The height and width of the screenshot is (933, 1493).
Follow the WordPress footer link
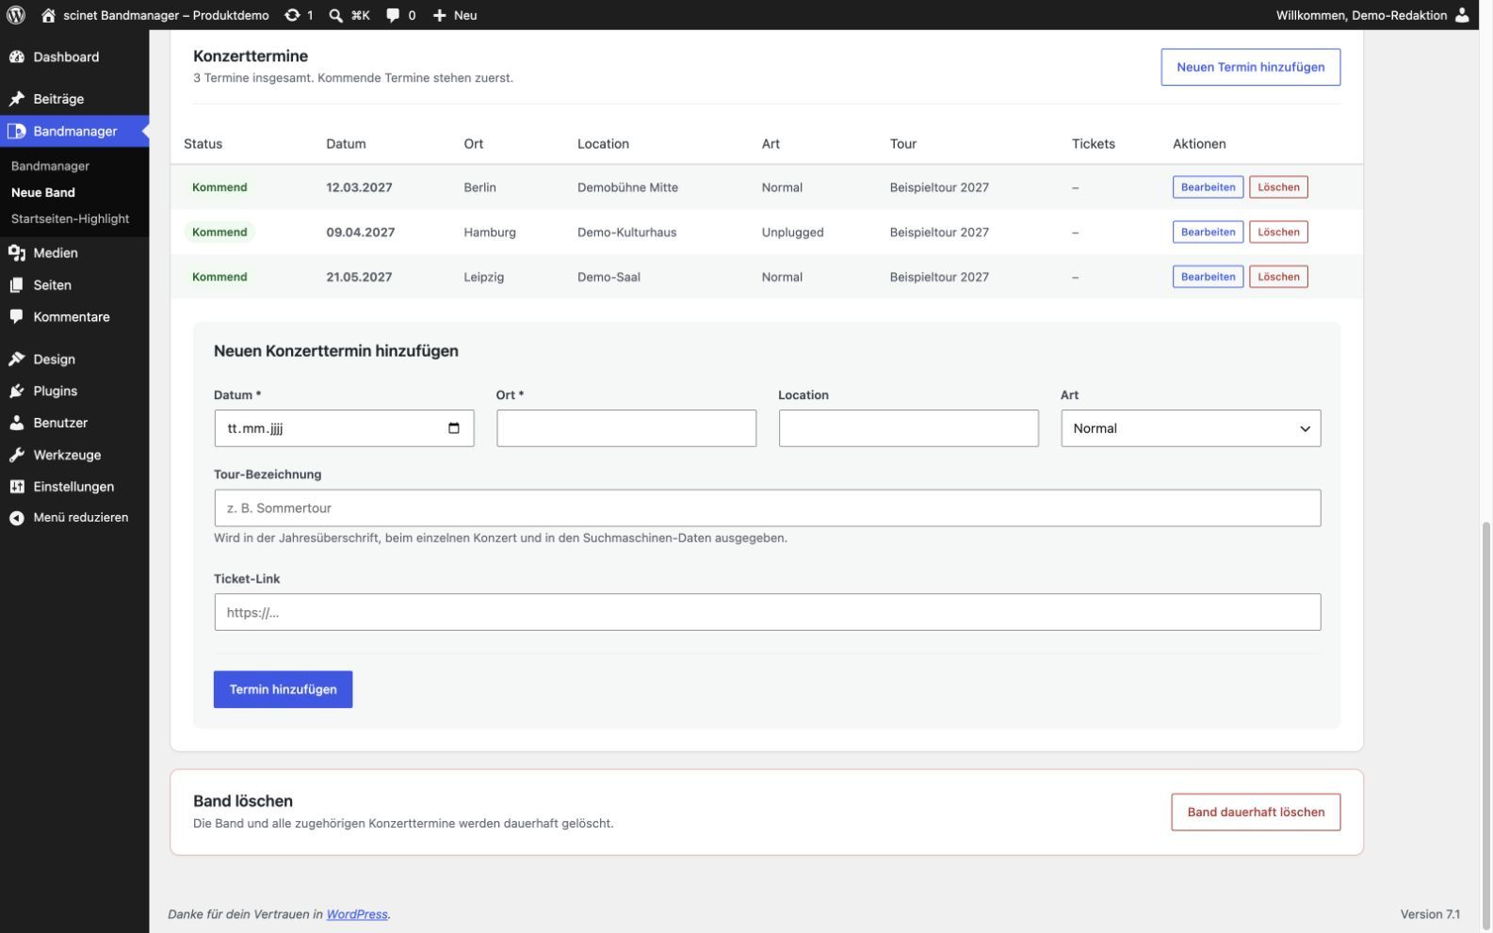coord(357,914)
